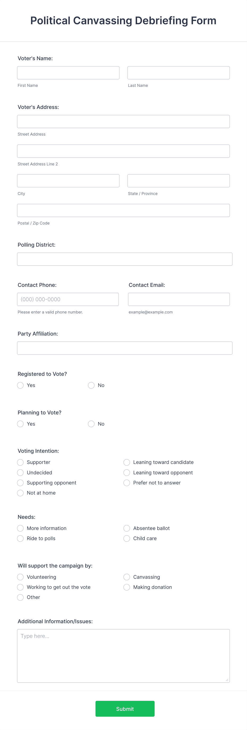The width and height of the screenshot is (247, 730).
Task: Focus the Street Address field
Action: pos(123,121)
